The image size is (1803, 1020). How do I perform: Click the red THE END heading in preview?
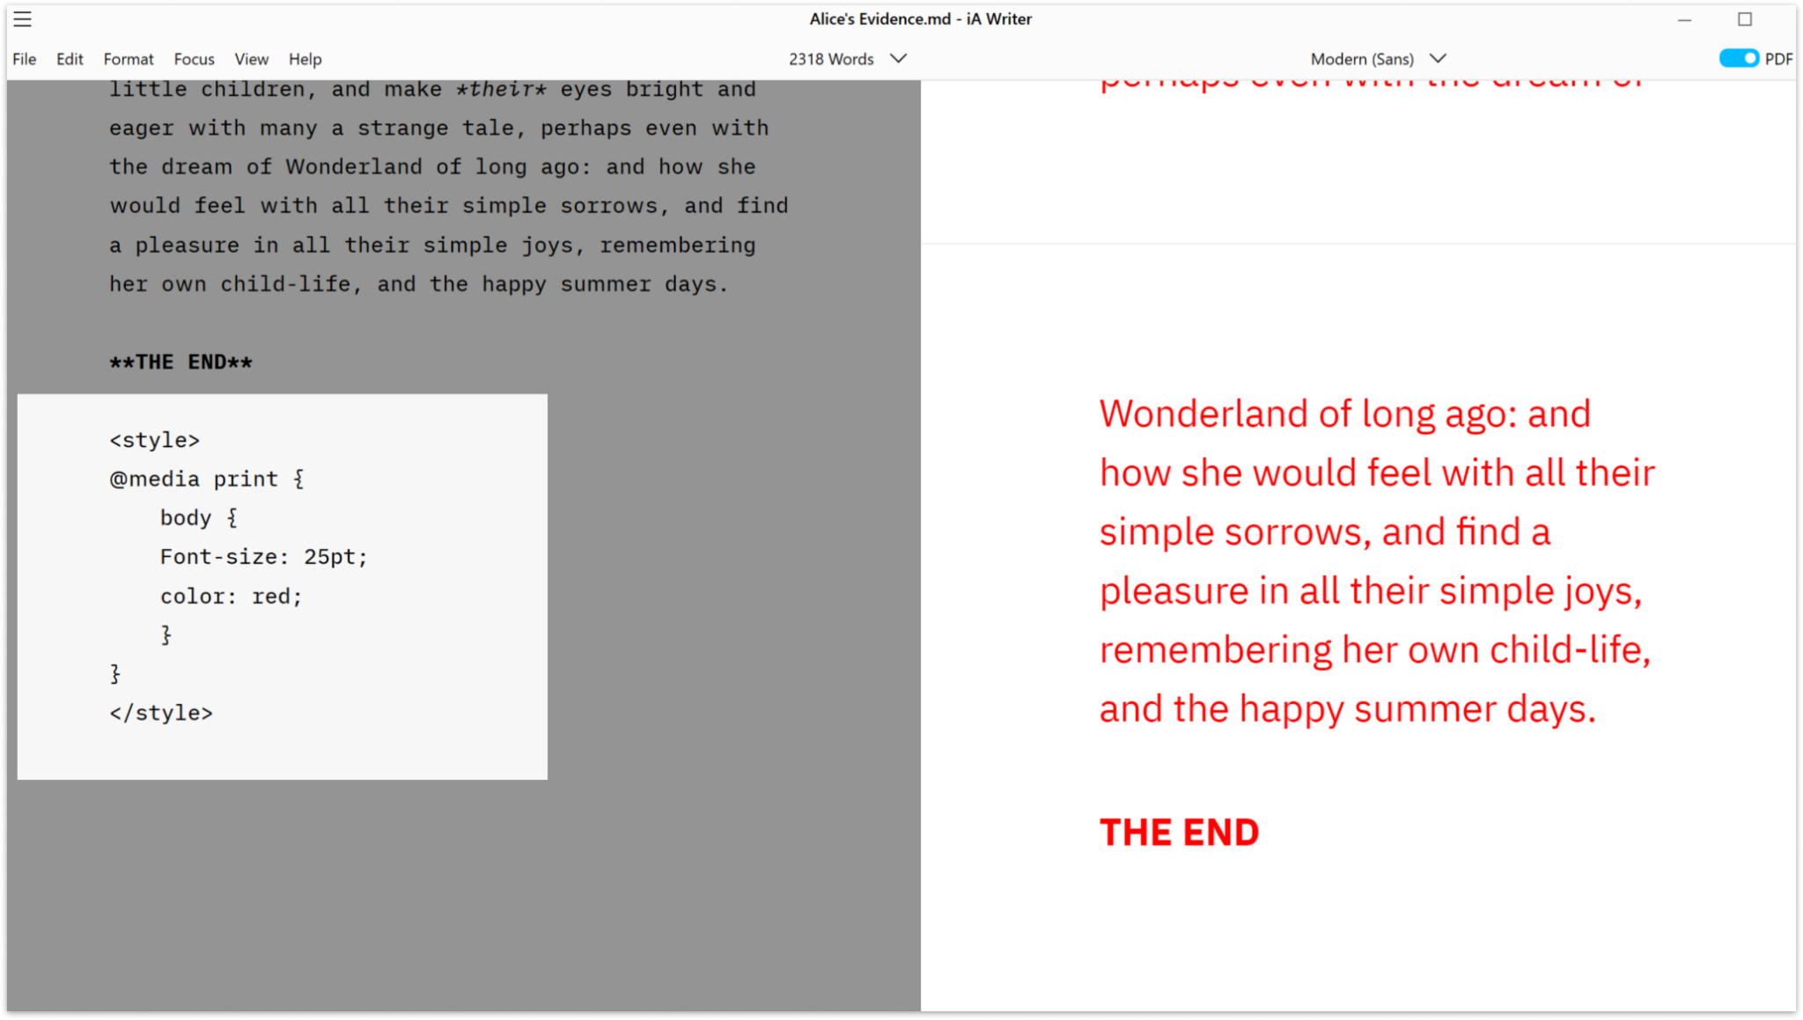click(x=1179, y=831)
